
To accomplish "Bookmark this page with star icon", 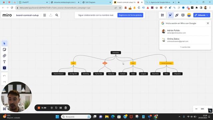I will click(120, 8).
